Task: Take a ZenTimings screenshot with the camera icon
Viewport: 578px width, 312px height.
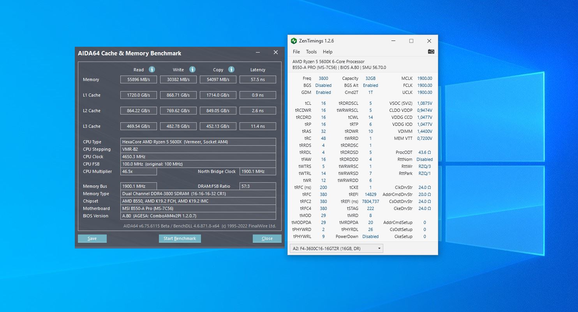Action: pyautogui.click(x=431, y=51)
